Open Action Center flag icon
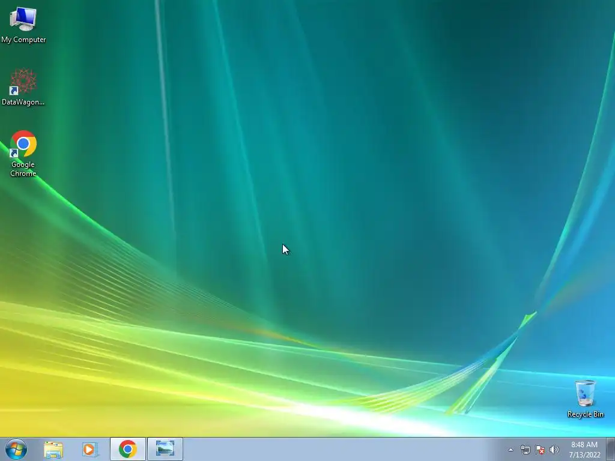 click(x=540, y=450)
